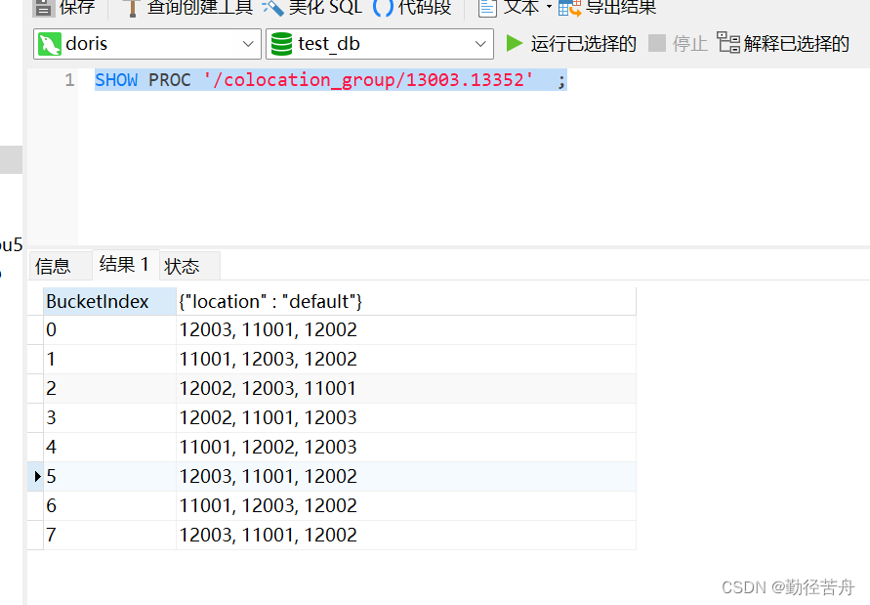Select the BucketIndex 6 cell
Image resolution: width=870 pixels, height=605 pixels.
pyautogui.click(x=110, y=506)
